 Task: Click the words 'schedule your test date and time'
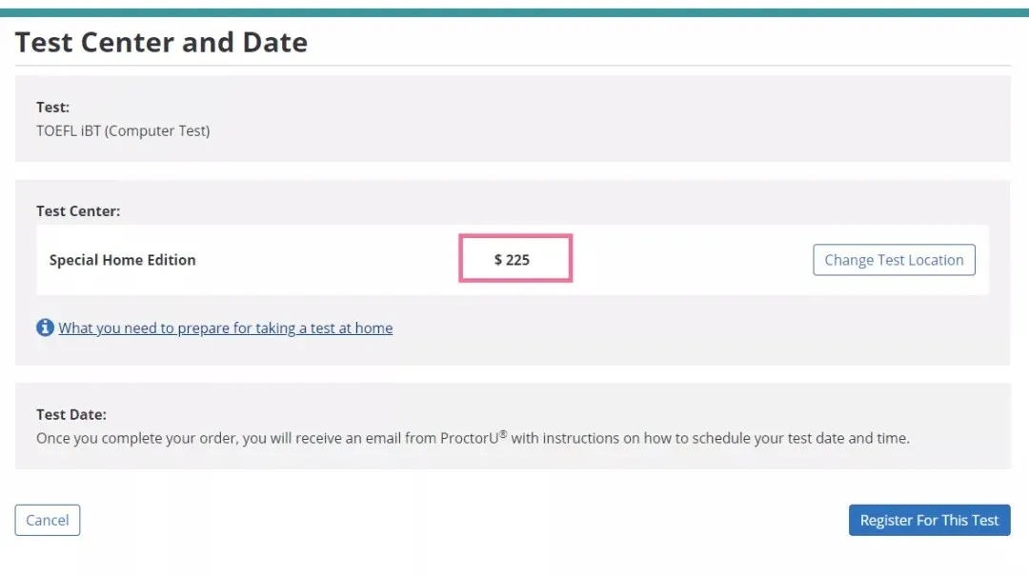pos(799,438)
